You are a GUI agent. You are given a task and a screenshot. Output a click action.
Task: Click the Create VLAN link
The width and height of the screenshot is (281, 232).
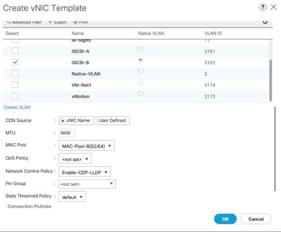coord(17,107)
